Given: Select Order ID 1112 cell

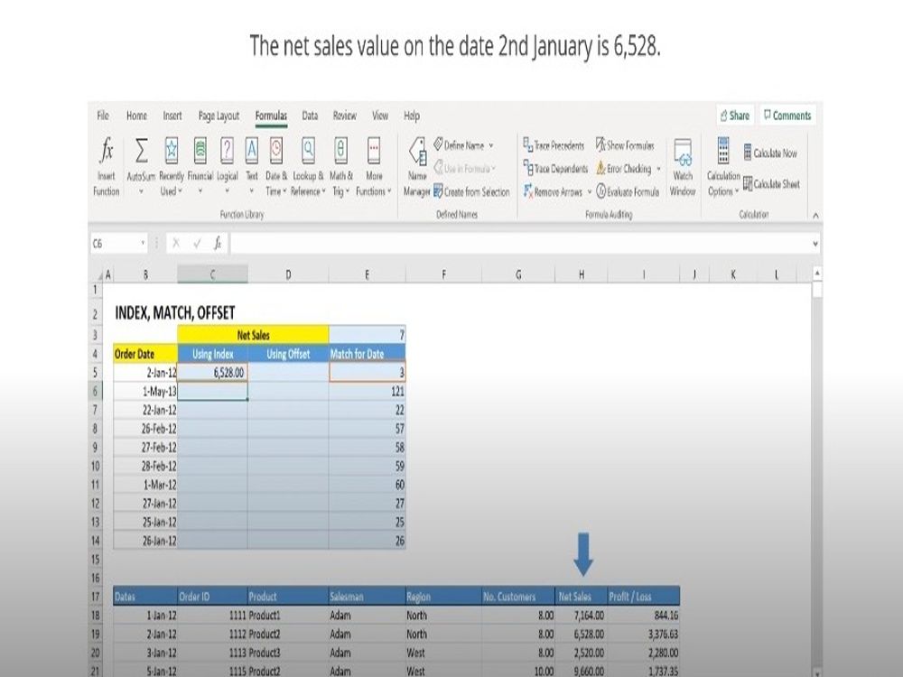Looking at the screenshot, I should (x=212, y=634).
